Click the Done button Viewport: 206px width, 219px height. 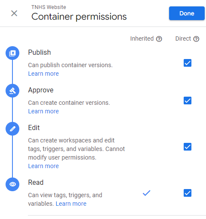coord(187,13)
